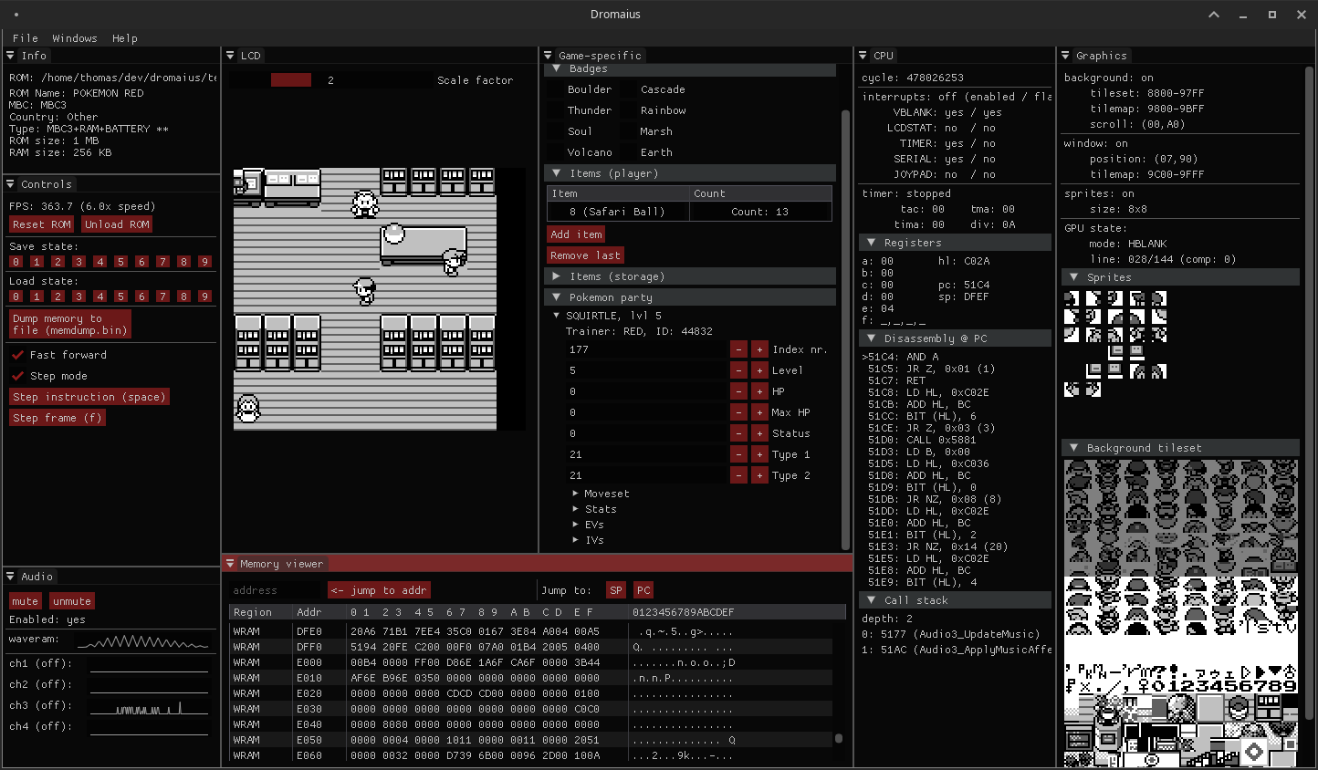
Task: Collapse the Game-specific panel
Action: (x=548, y=56)
